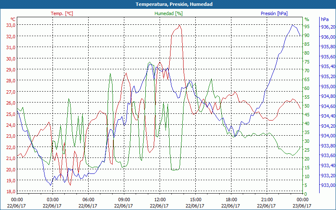This screenshot has width=336, height=210.
Task: Click the chart title "Temperatura, Presión, Humedad"
Action: click(x=174, y=4)
